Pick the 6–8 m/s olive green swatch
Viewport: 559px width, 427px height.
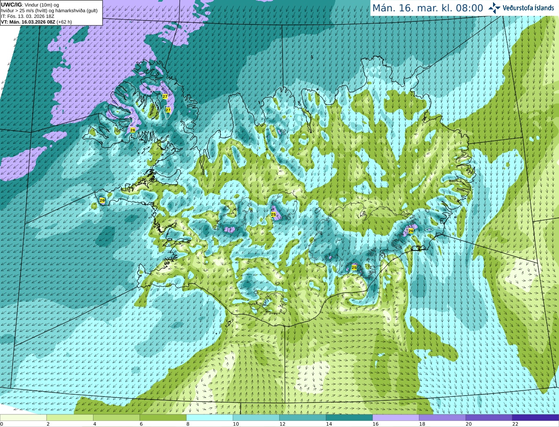pos(163,417)
